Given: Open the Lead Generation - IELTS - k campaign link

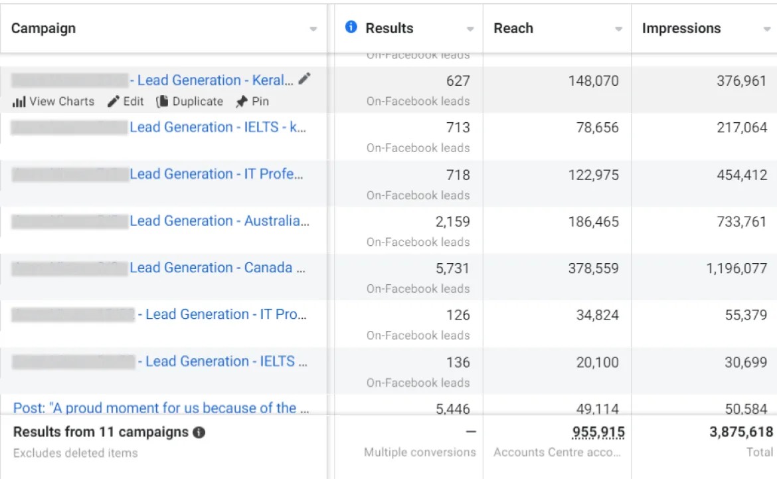Looking at the screenshot, I should (218, 127).
